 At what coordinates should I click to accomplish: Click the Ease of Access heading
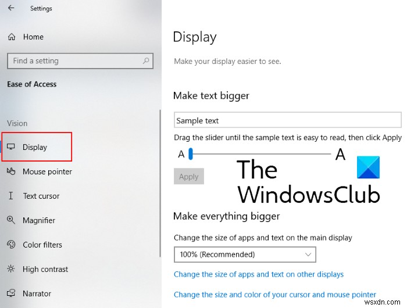click(31, 84)
